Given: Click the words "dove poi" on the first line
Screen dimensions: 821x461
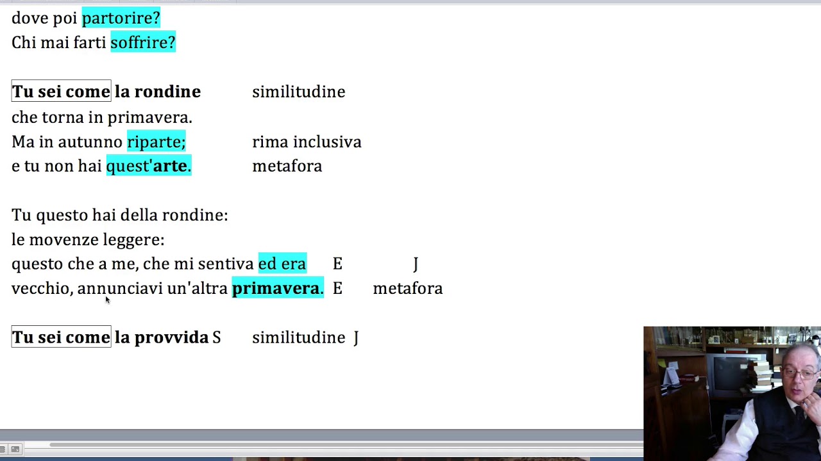Looking at the screenshot, I should 44,18.
